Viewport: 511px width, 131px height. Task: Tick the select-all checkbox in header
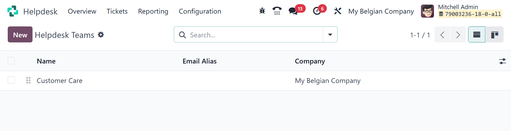pos(11,61)
